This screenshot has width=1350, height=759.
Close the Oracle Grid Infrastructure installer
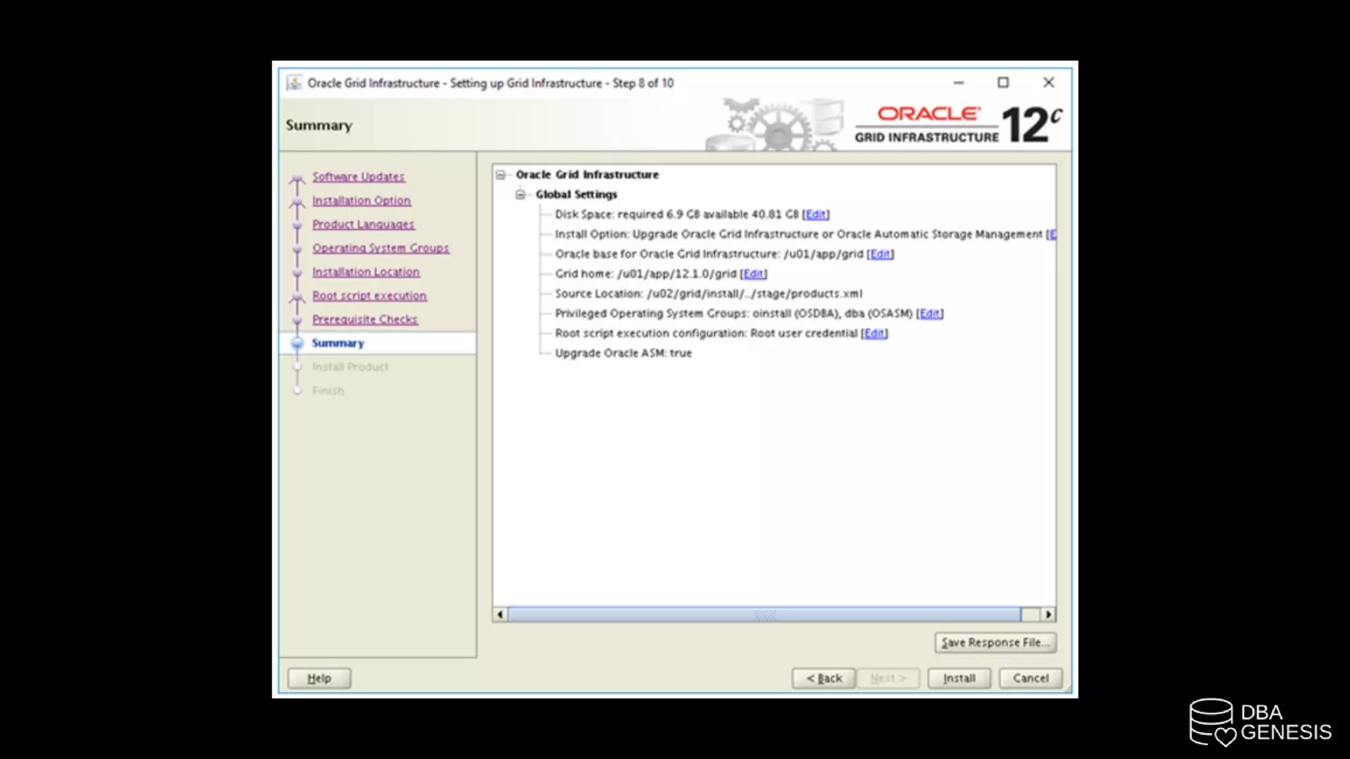[x=1048, y=83]
